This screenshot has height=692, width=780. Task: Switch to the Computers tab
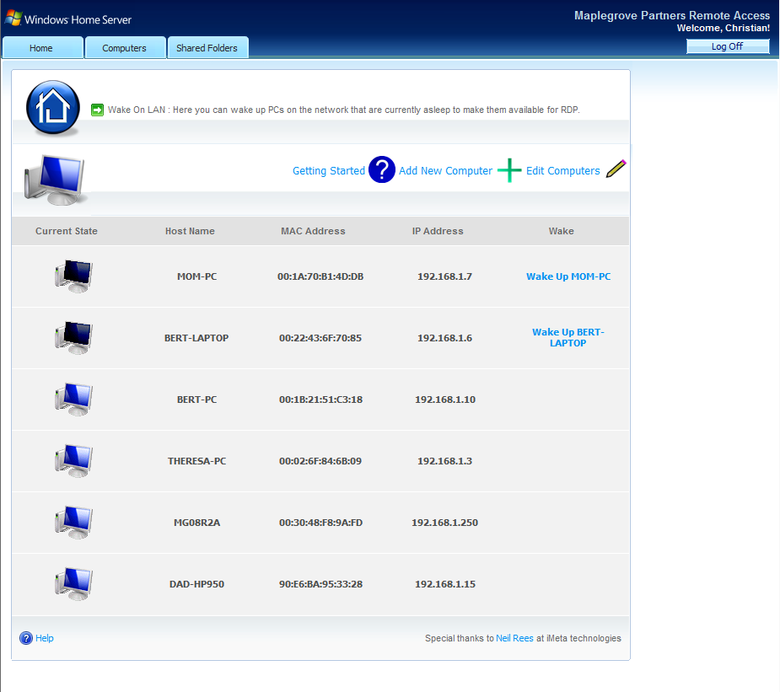tap(124, 48)
